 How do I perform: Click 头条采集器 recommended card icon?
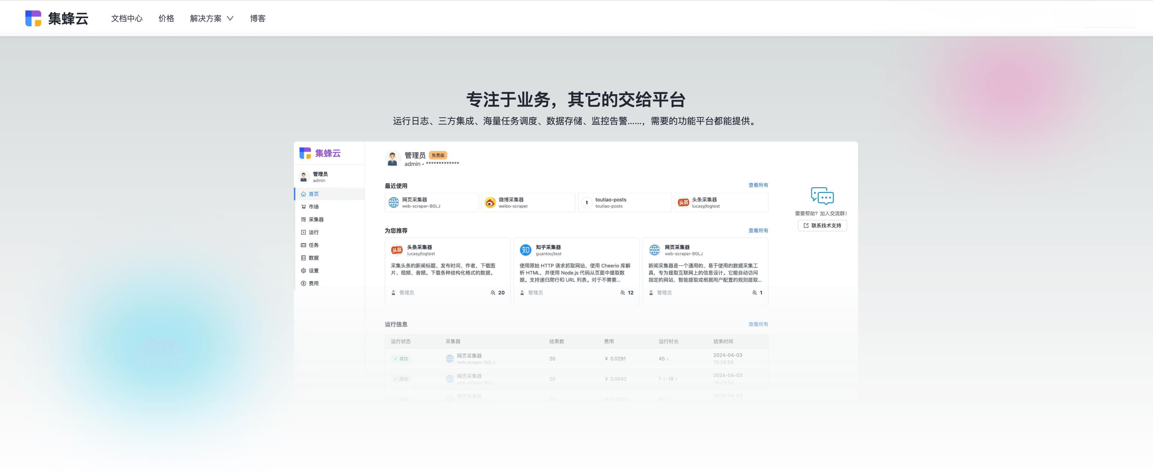tap(397, 250)
